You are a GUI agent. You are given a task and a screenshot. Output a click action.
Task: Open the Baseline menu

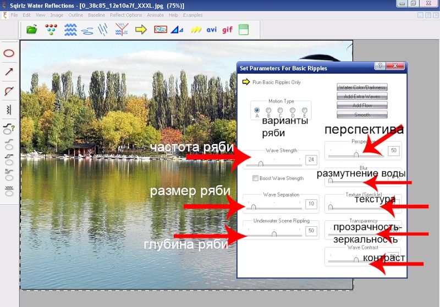tap(96, 15)
